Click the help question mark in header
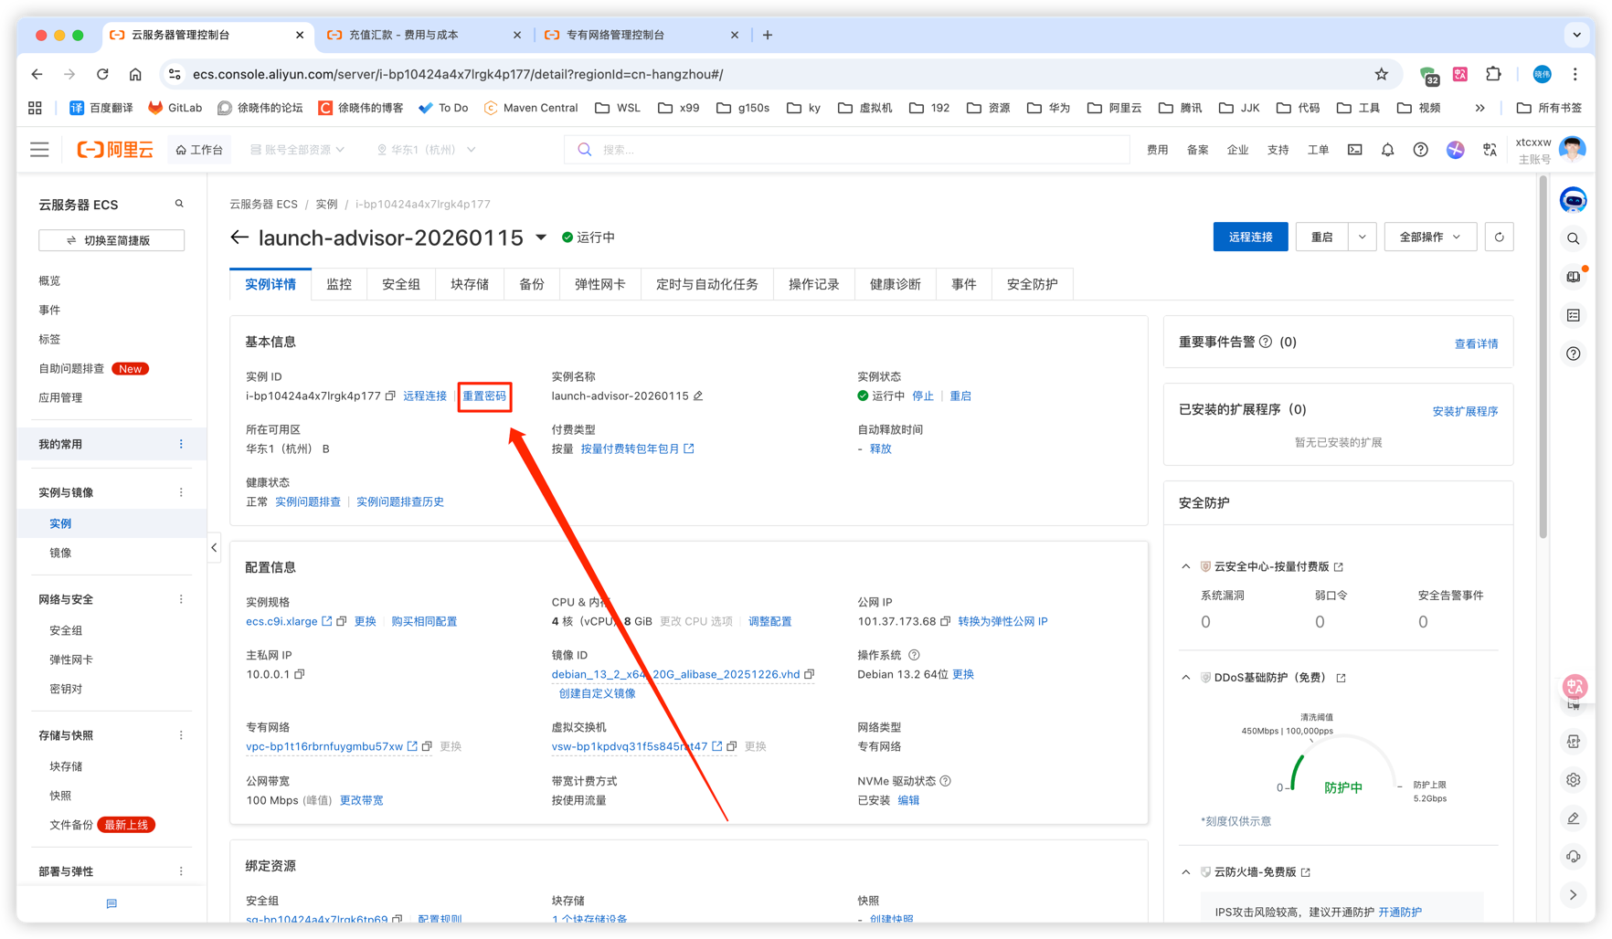 (x=1420, y=150)
